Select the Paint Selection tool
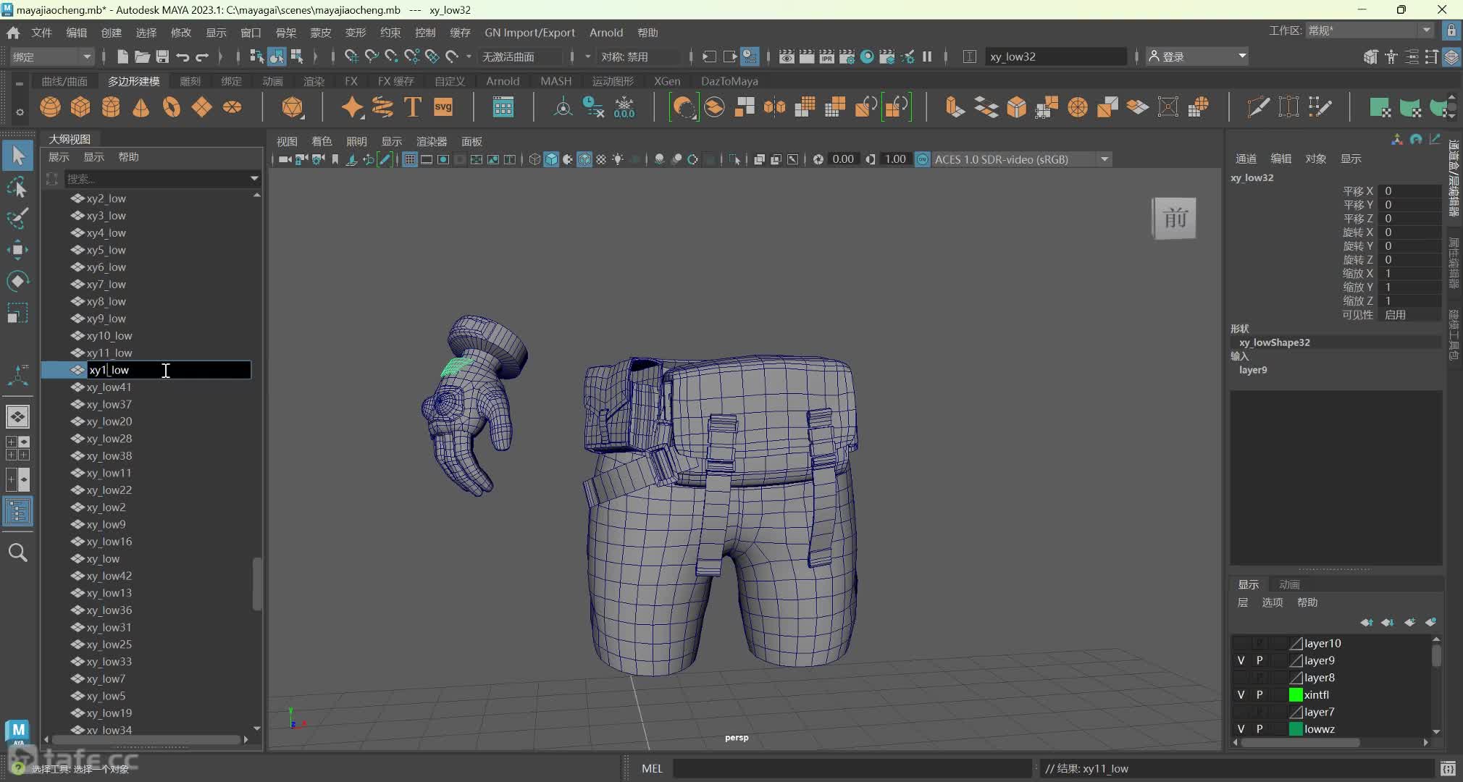The image size is (1463, 782). point(17,218)
